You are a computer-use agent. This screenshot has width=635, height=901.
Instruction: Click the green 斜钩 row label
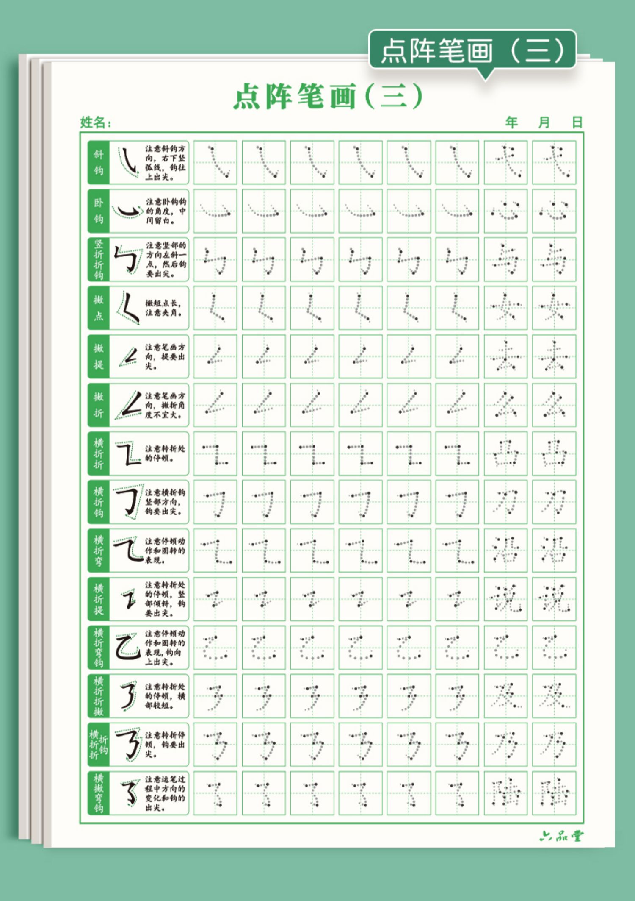[x=98, y=162]
